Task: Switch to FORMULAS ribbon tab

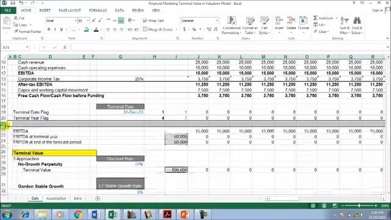Action: (x=98, y=10)
